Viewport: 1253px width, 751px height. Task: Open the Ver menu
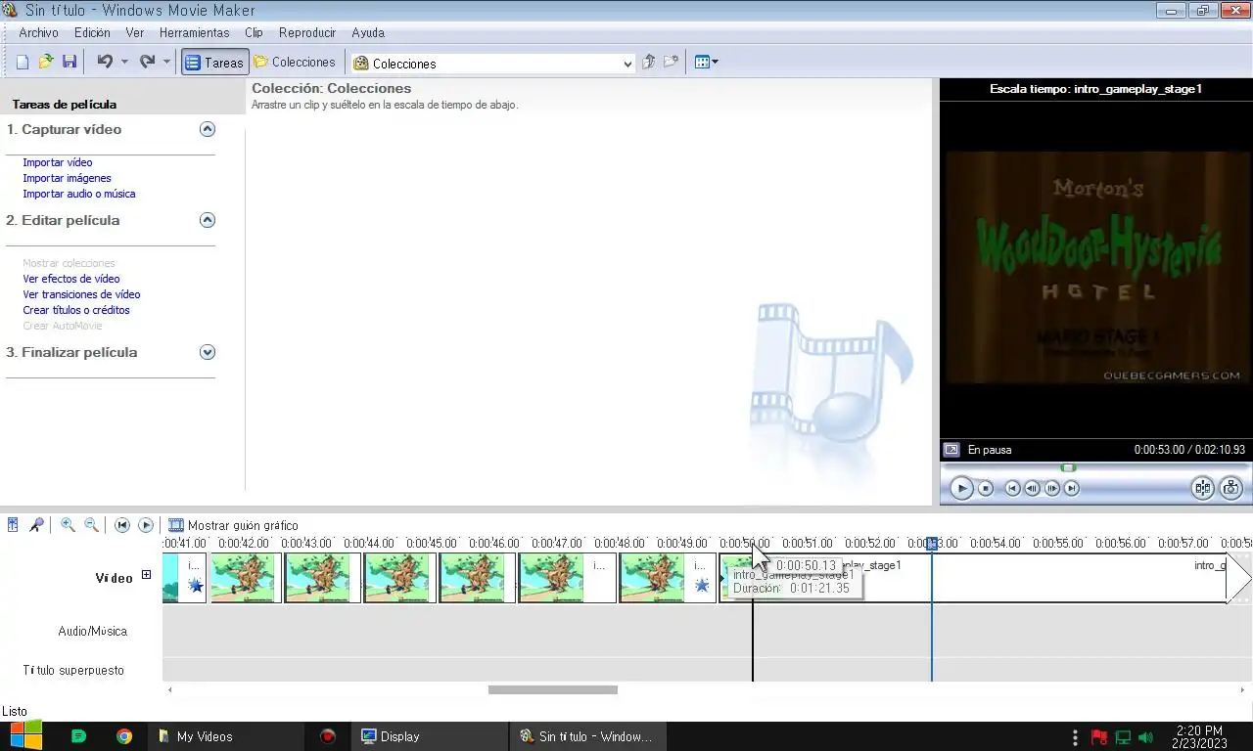click(x=135, y=32)
